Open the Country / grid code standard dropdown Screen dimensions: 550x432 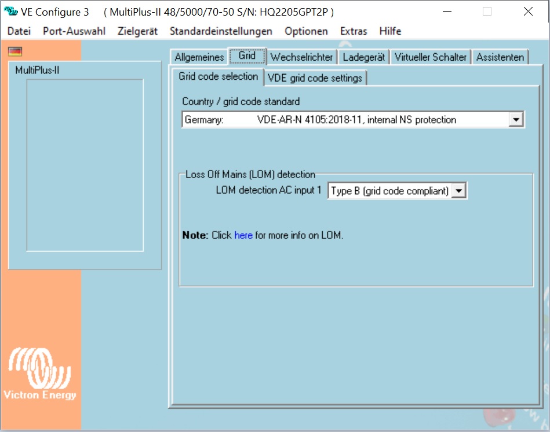(x=516, y=120)
